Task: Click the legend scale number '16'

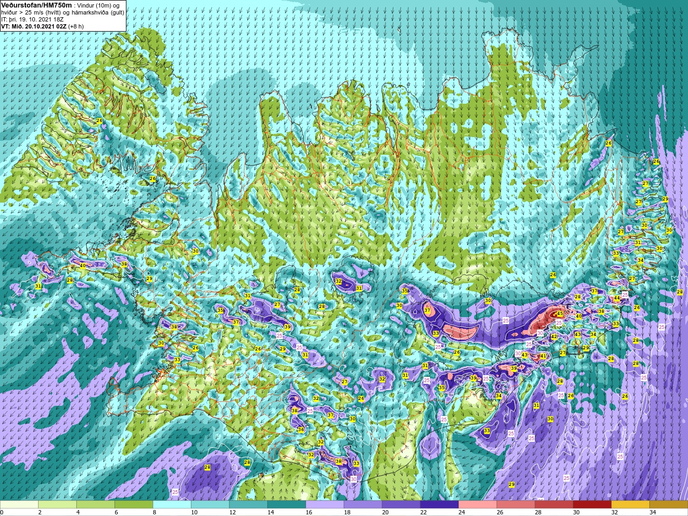Action: (309, 512)
